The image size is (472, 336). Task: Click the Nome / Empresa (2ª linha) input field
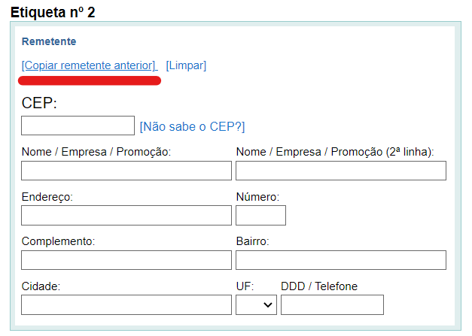(340, 171)
